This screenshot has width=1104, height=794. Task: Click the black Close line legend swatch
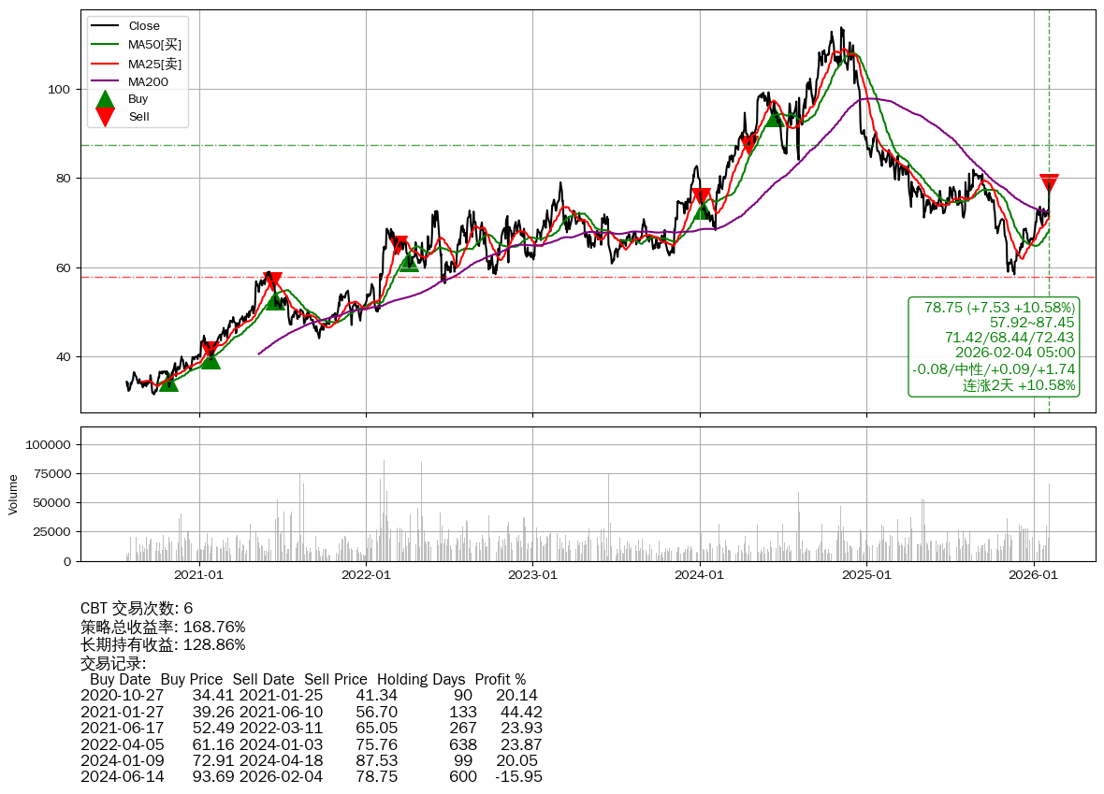(106, 26)
